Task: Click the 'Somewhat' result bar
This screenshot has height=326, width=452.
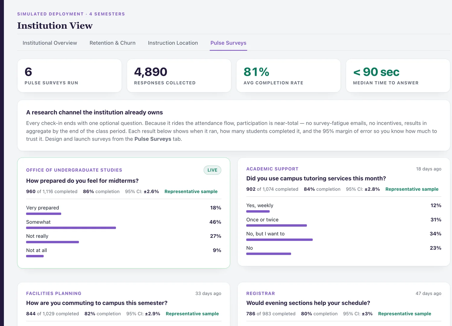Action: tap(71, 228)
